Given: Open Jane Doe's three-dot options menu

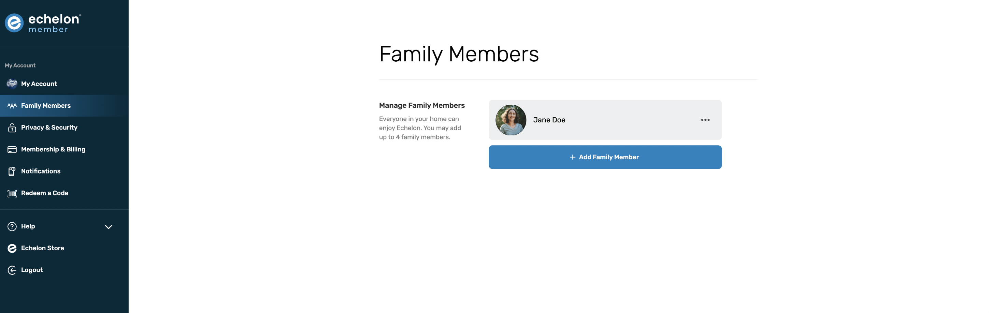Looking at the screenshot, I should coord(705,120).
